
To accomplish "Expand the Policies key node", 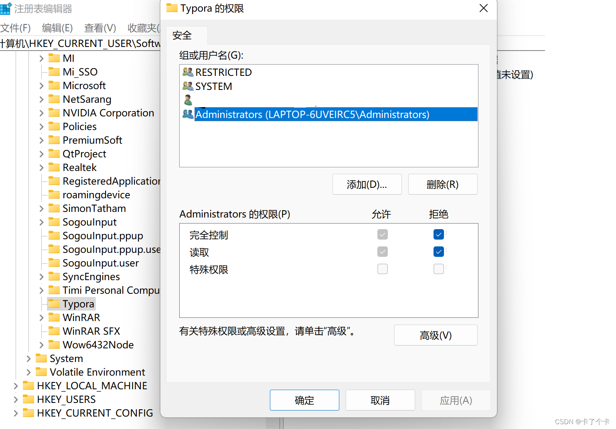I will 41,126.
